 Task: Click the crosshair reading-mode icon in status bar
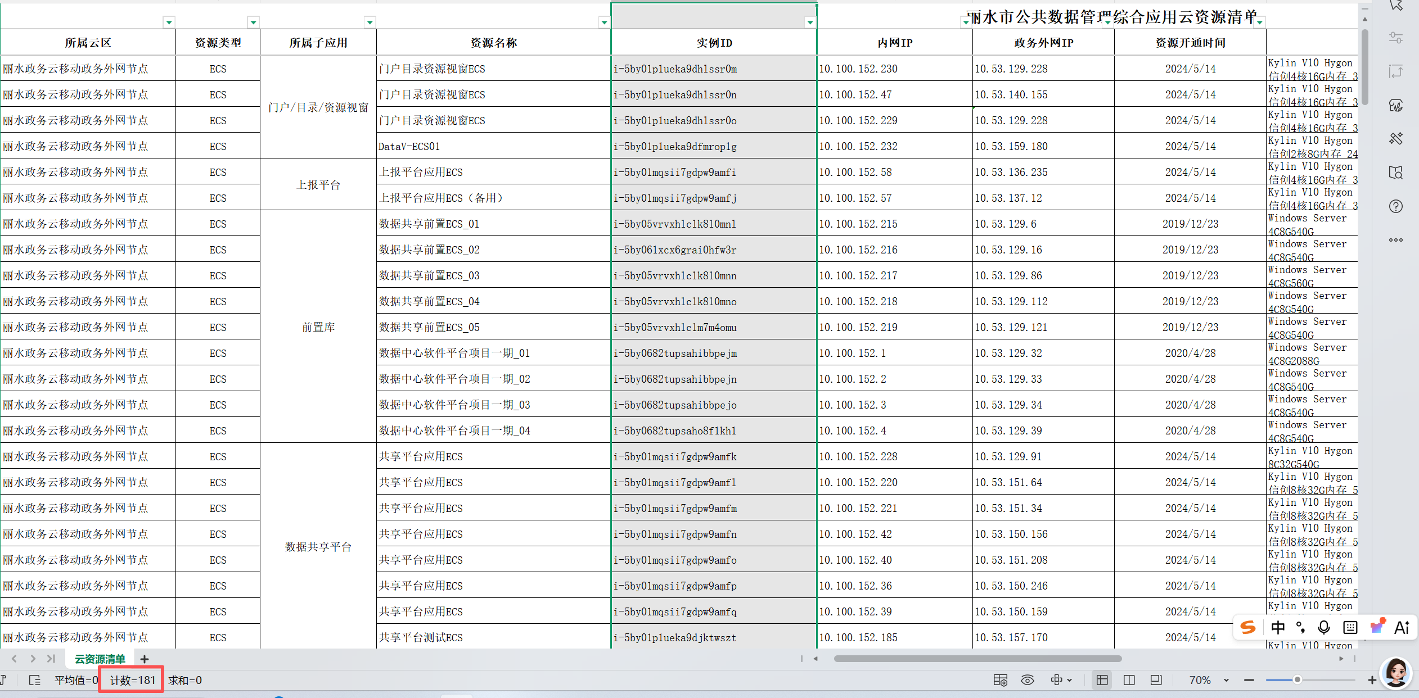(x=1056, y=680)
